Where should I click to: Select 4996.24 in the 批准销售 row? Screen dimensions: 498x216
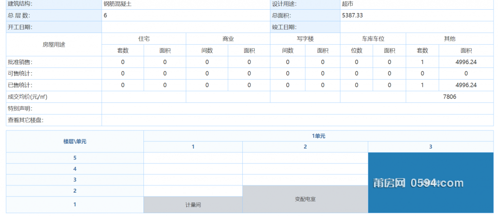[466, 62]
